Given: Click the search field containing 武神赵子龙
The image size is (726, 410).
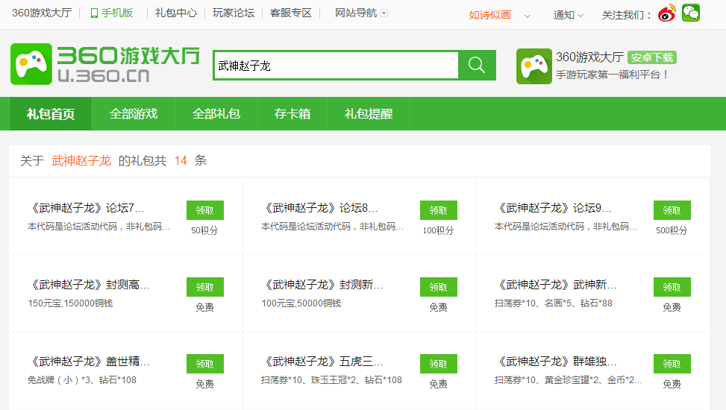Looking at the screenshot, I should [337, 66].
